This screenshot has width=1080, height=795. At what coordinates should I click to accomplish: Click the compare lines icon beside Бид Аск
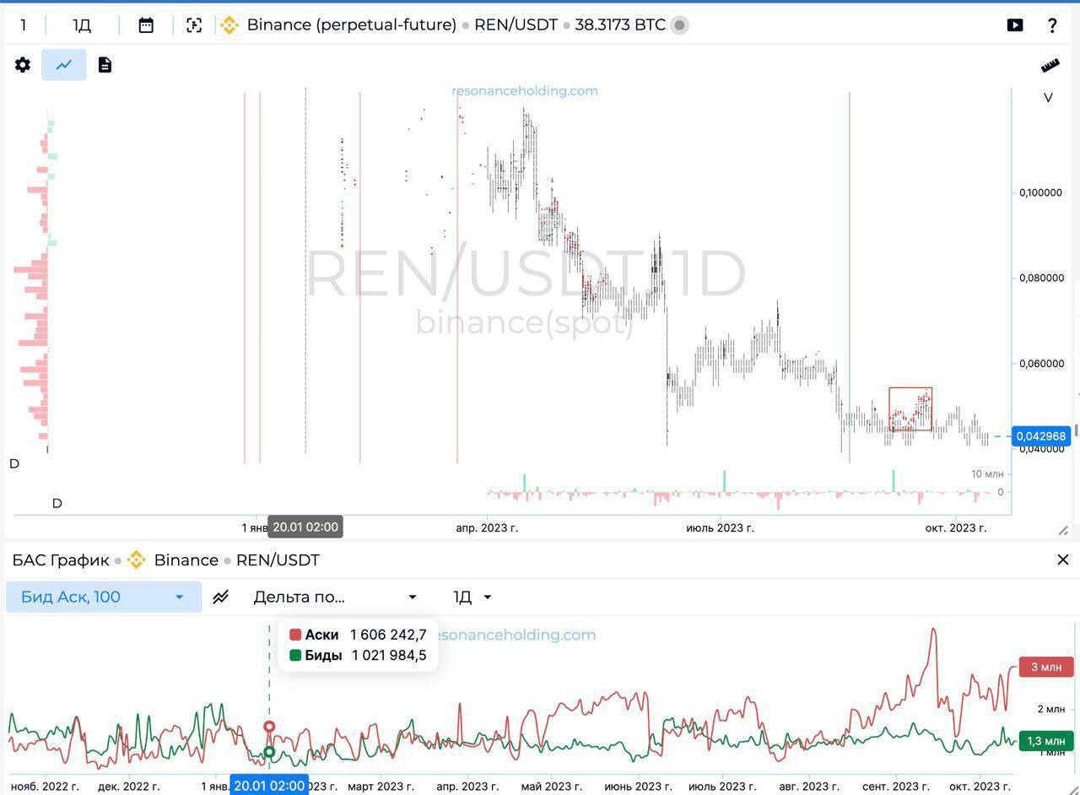[x=220, y=598]
